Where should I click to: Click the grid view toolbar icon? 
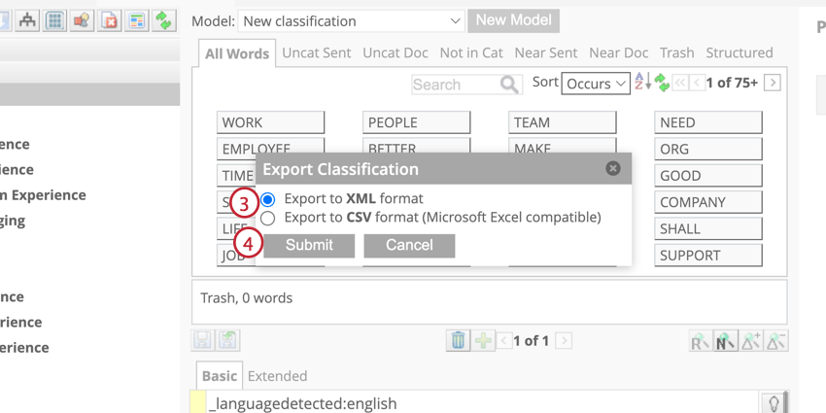click(x=54, y=20)
